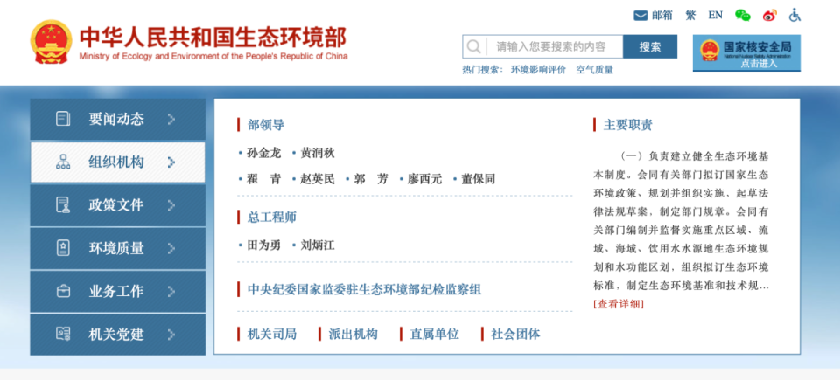Expand the 环境质量 chevron arrow
840x380 pixels.
[171, 248]
